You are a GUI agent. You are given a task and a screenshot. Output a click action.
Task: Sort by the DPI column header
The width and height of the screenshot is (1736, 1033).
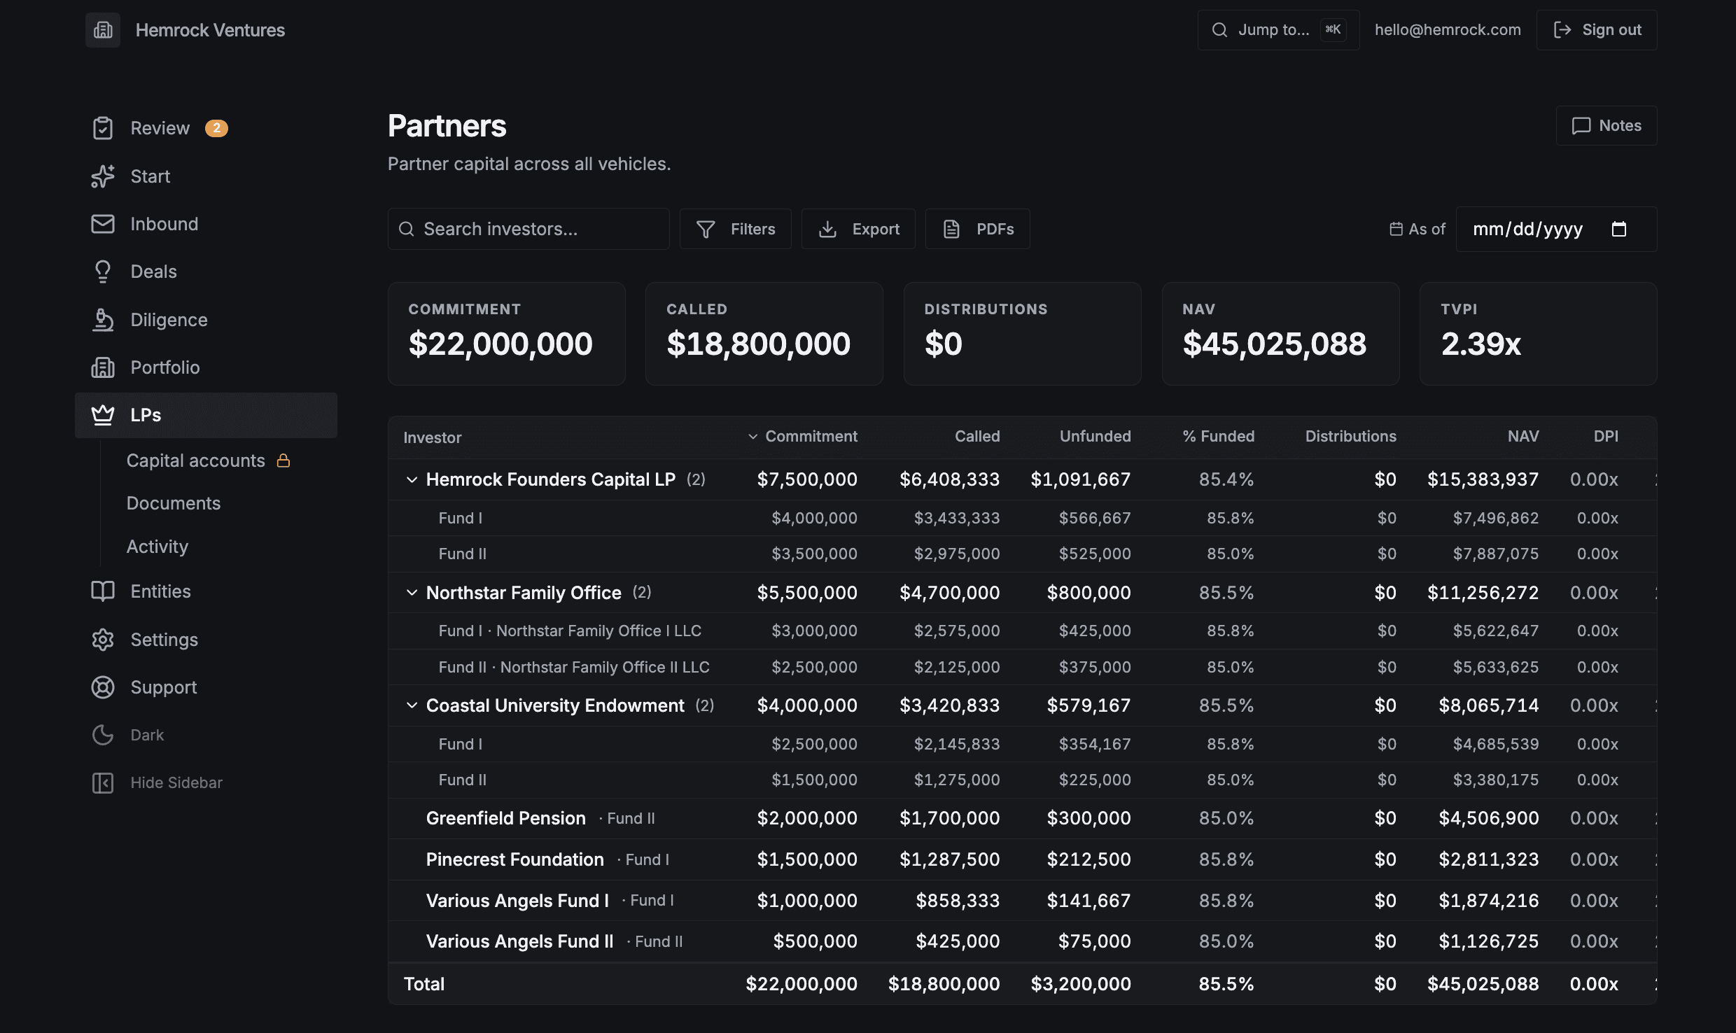point(1606,437)
